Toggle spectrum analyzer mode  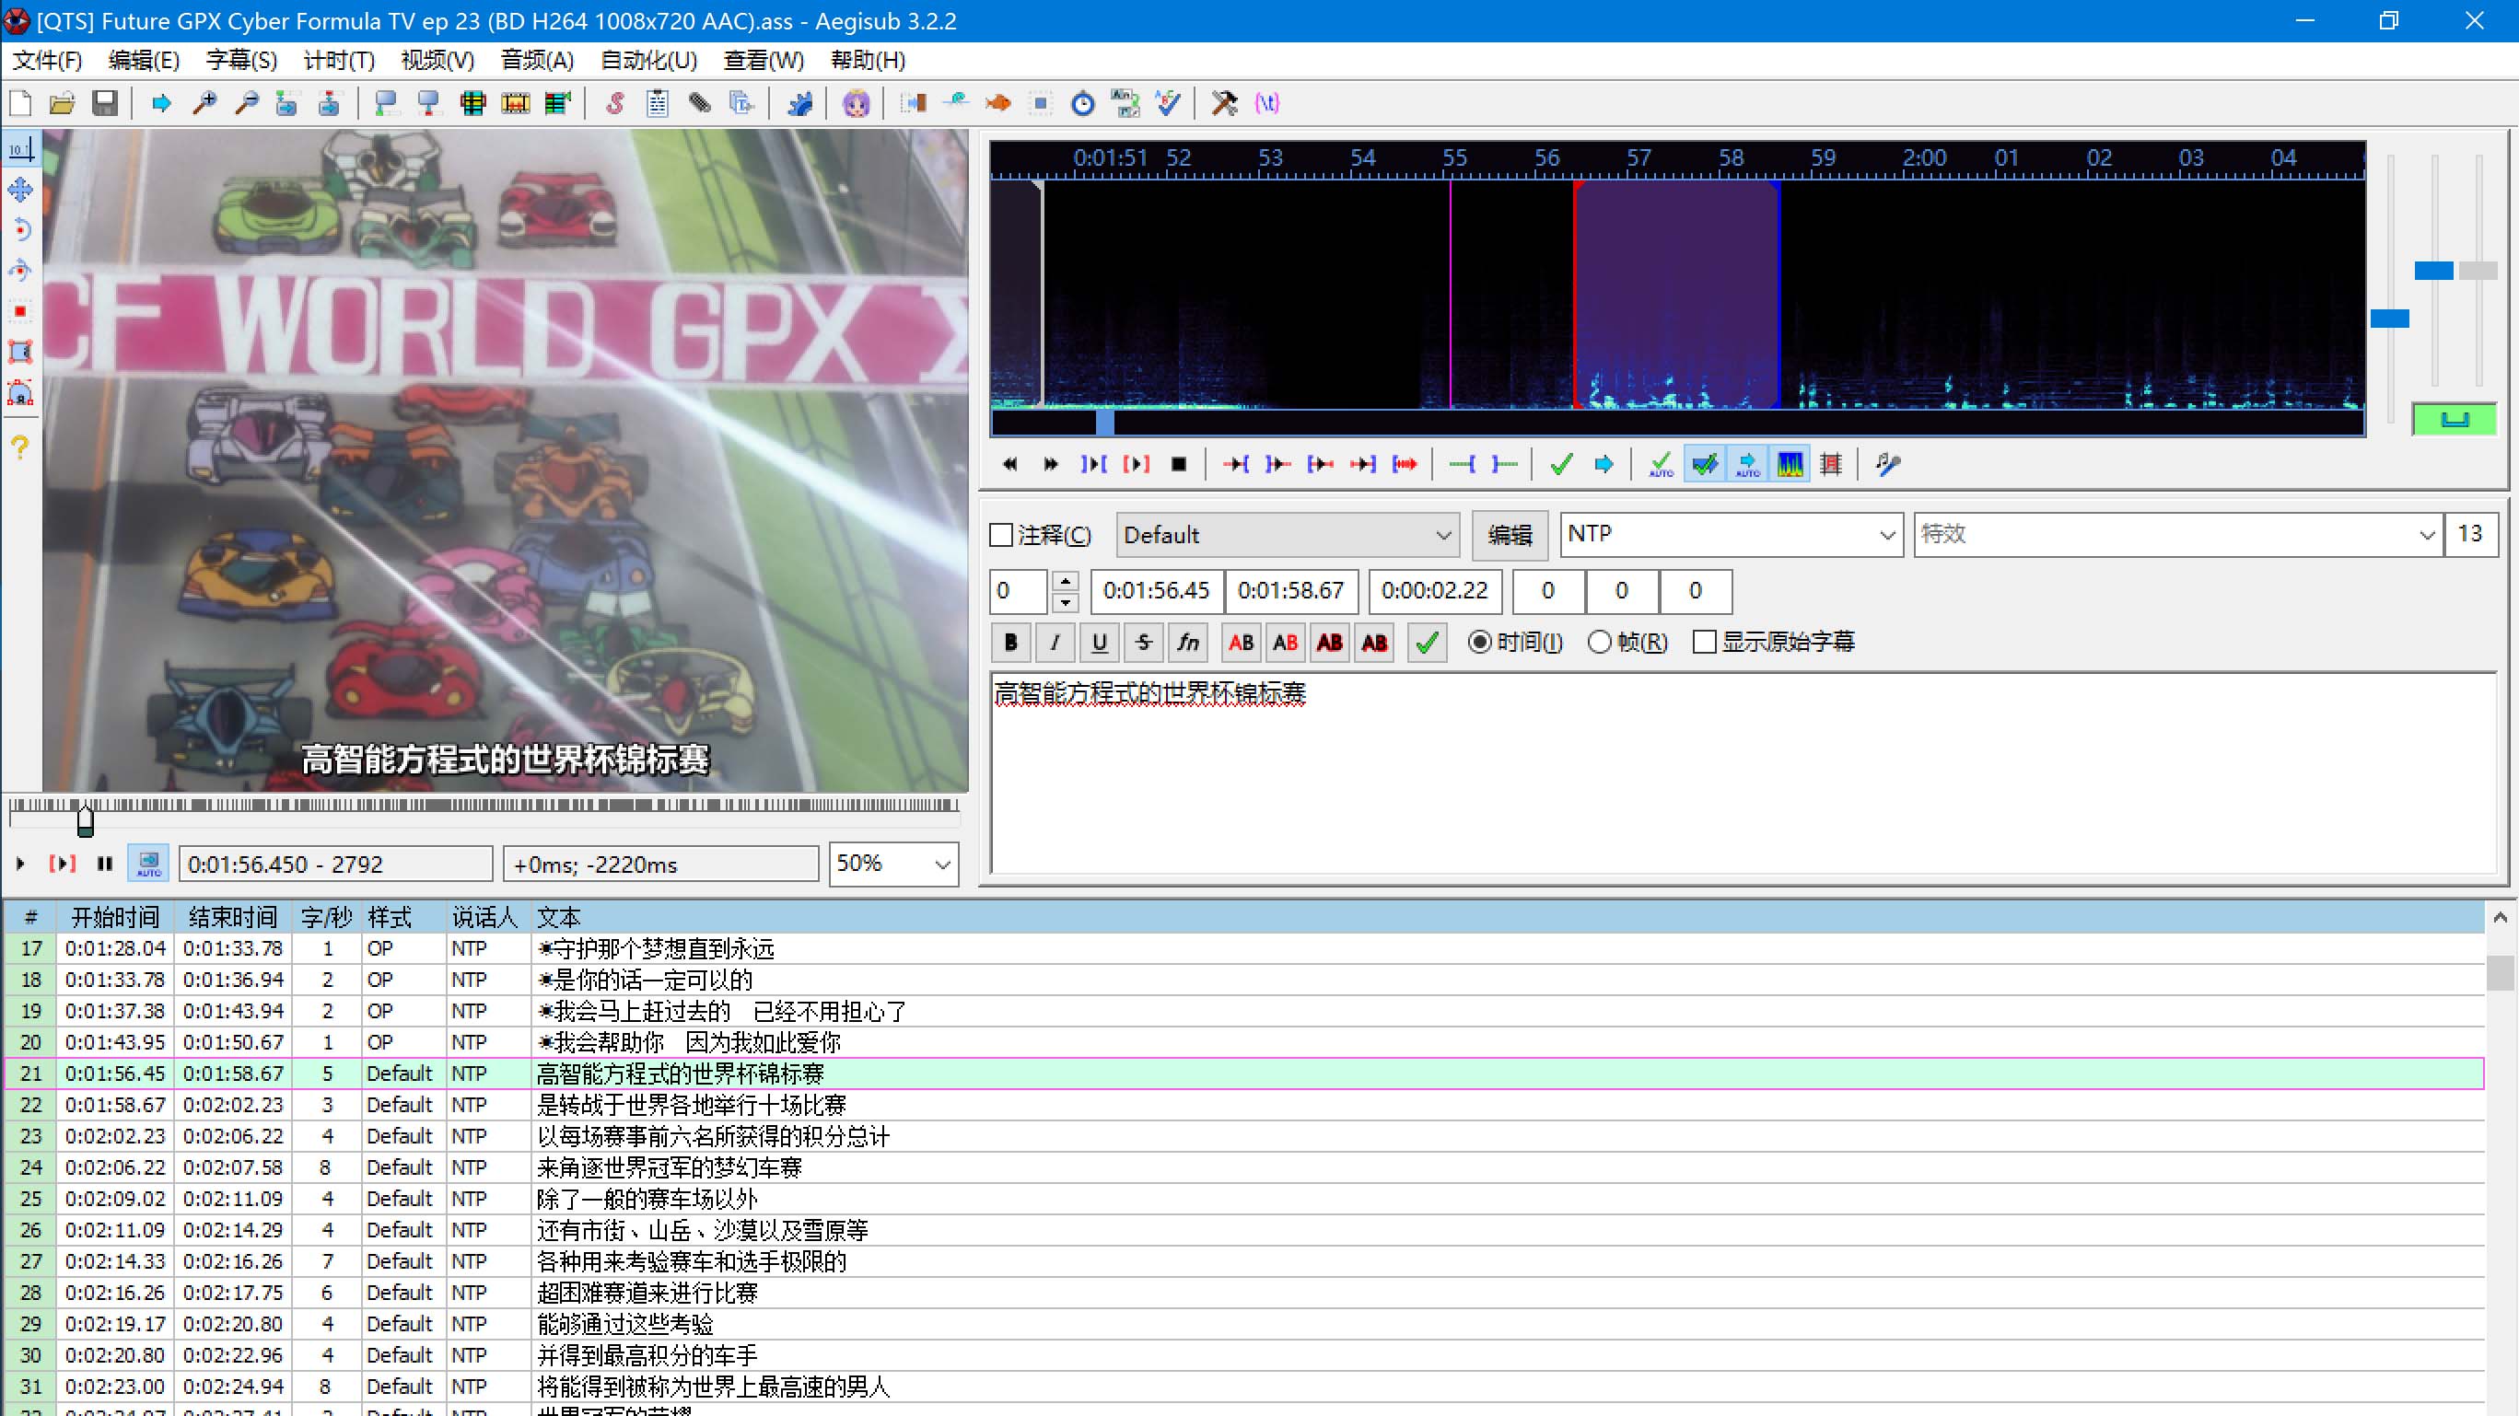1790,464
